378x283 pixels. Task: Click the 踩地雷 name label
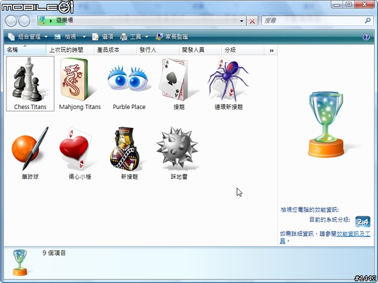pyautogui.click(x=178, y=177)
